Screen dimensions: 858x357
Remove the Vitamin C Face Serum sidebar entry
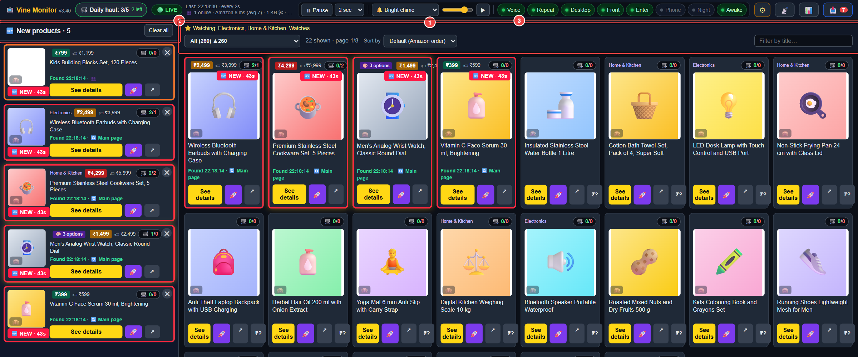167,294
